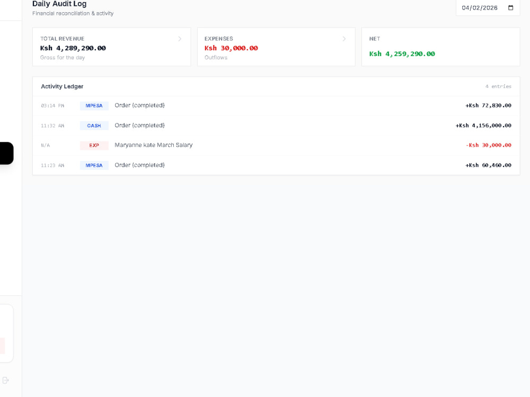Click the EXP badge for salary entry
Image resolution: width=530 pixels, height=397 pixels.
click(x=94, y=146)
